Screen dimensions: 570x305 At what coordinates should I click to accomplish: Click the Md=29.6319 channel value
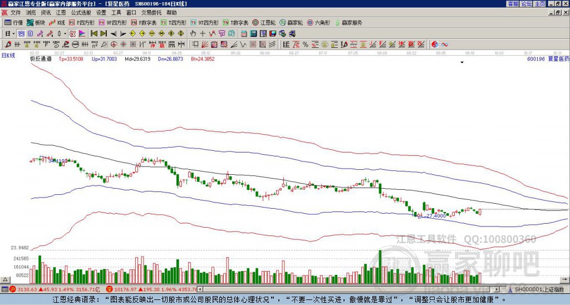137,58
